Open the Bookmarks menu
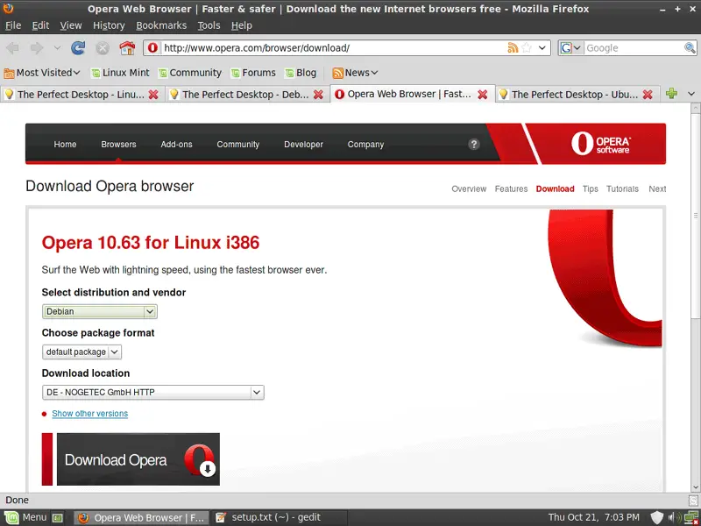 click(161, 25)
